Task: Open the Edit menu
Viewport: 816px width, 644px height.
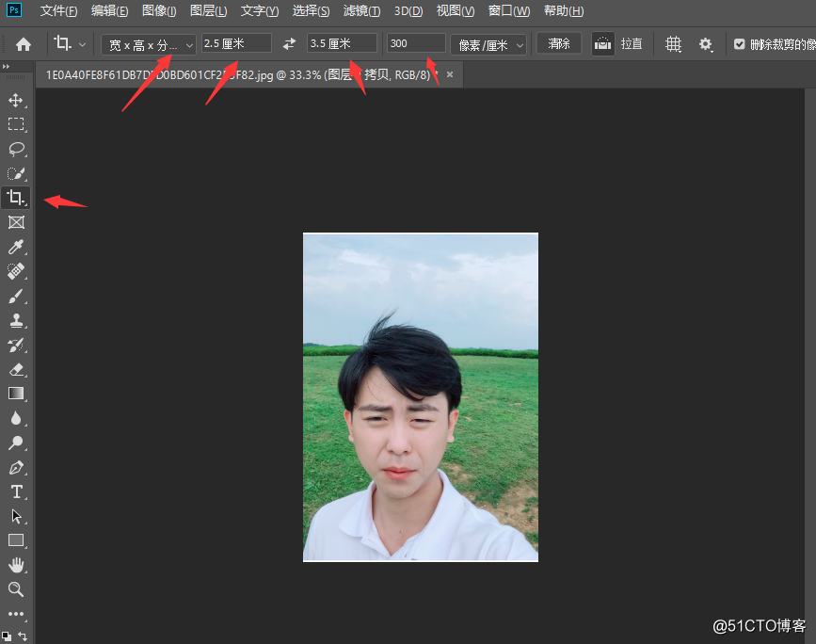Action: tap(109, 11)
